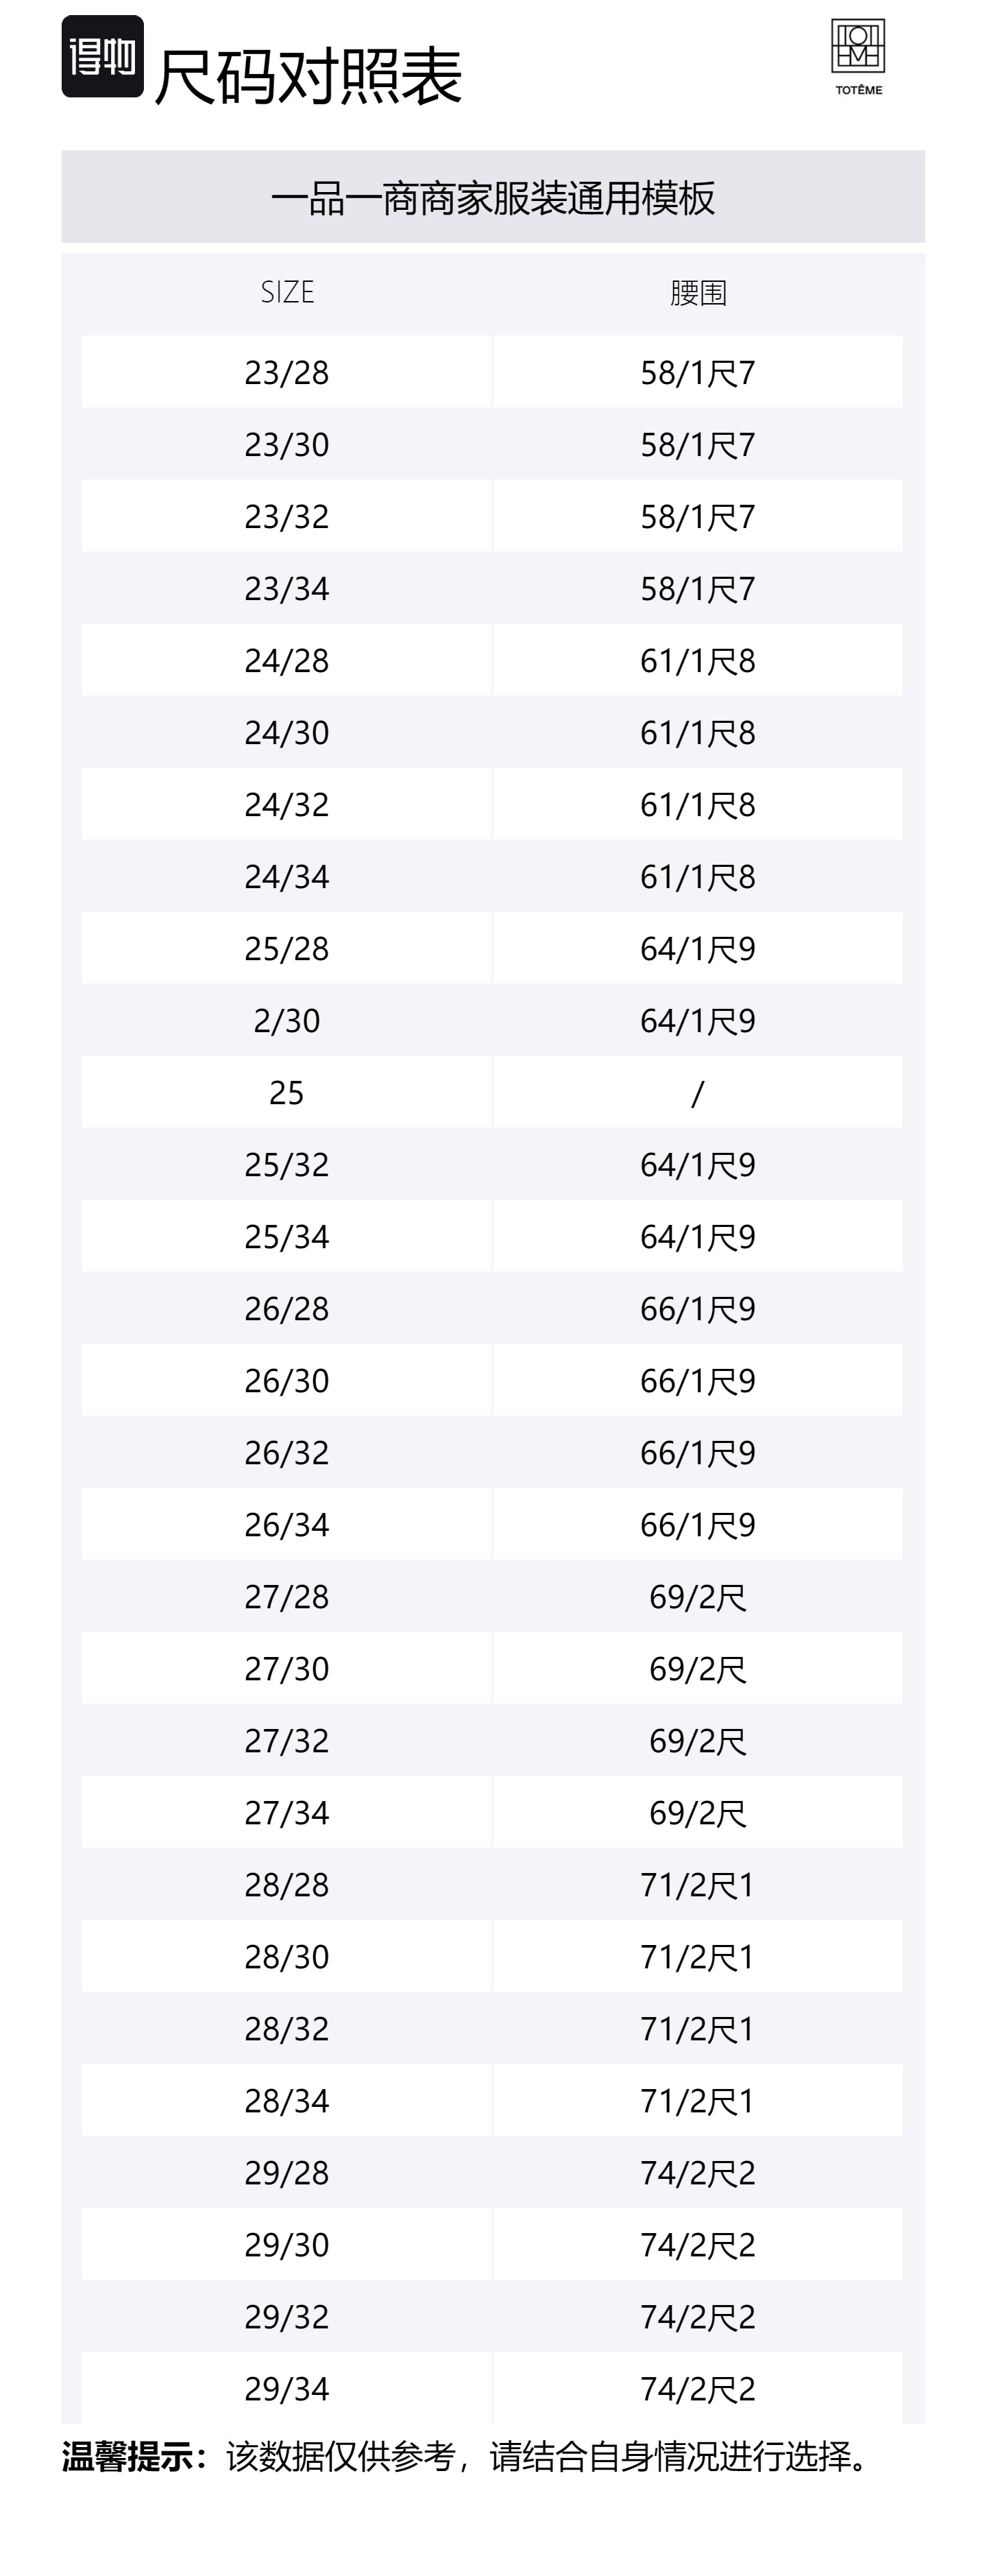Click the 得物 black logo icon
This screenshot has width=987, height=2576.
[x=102, y=57]
